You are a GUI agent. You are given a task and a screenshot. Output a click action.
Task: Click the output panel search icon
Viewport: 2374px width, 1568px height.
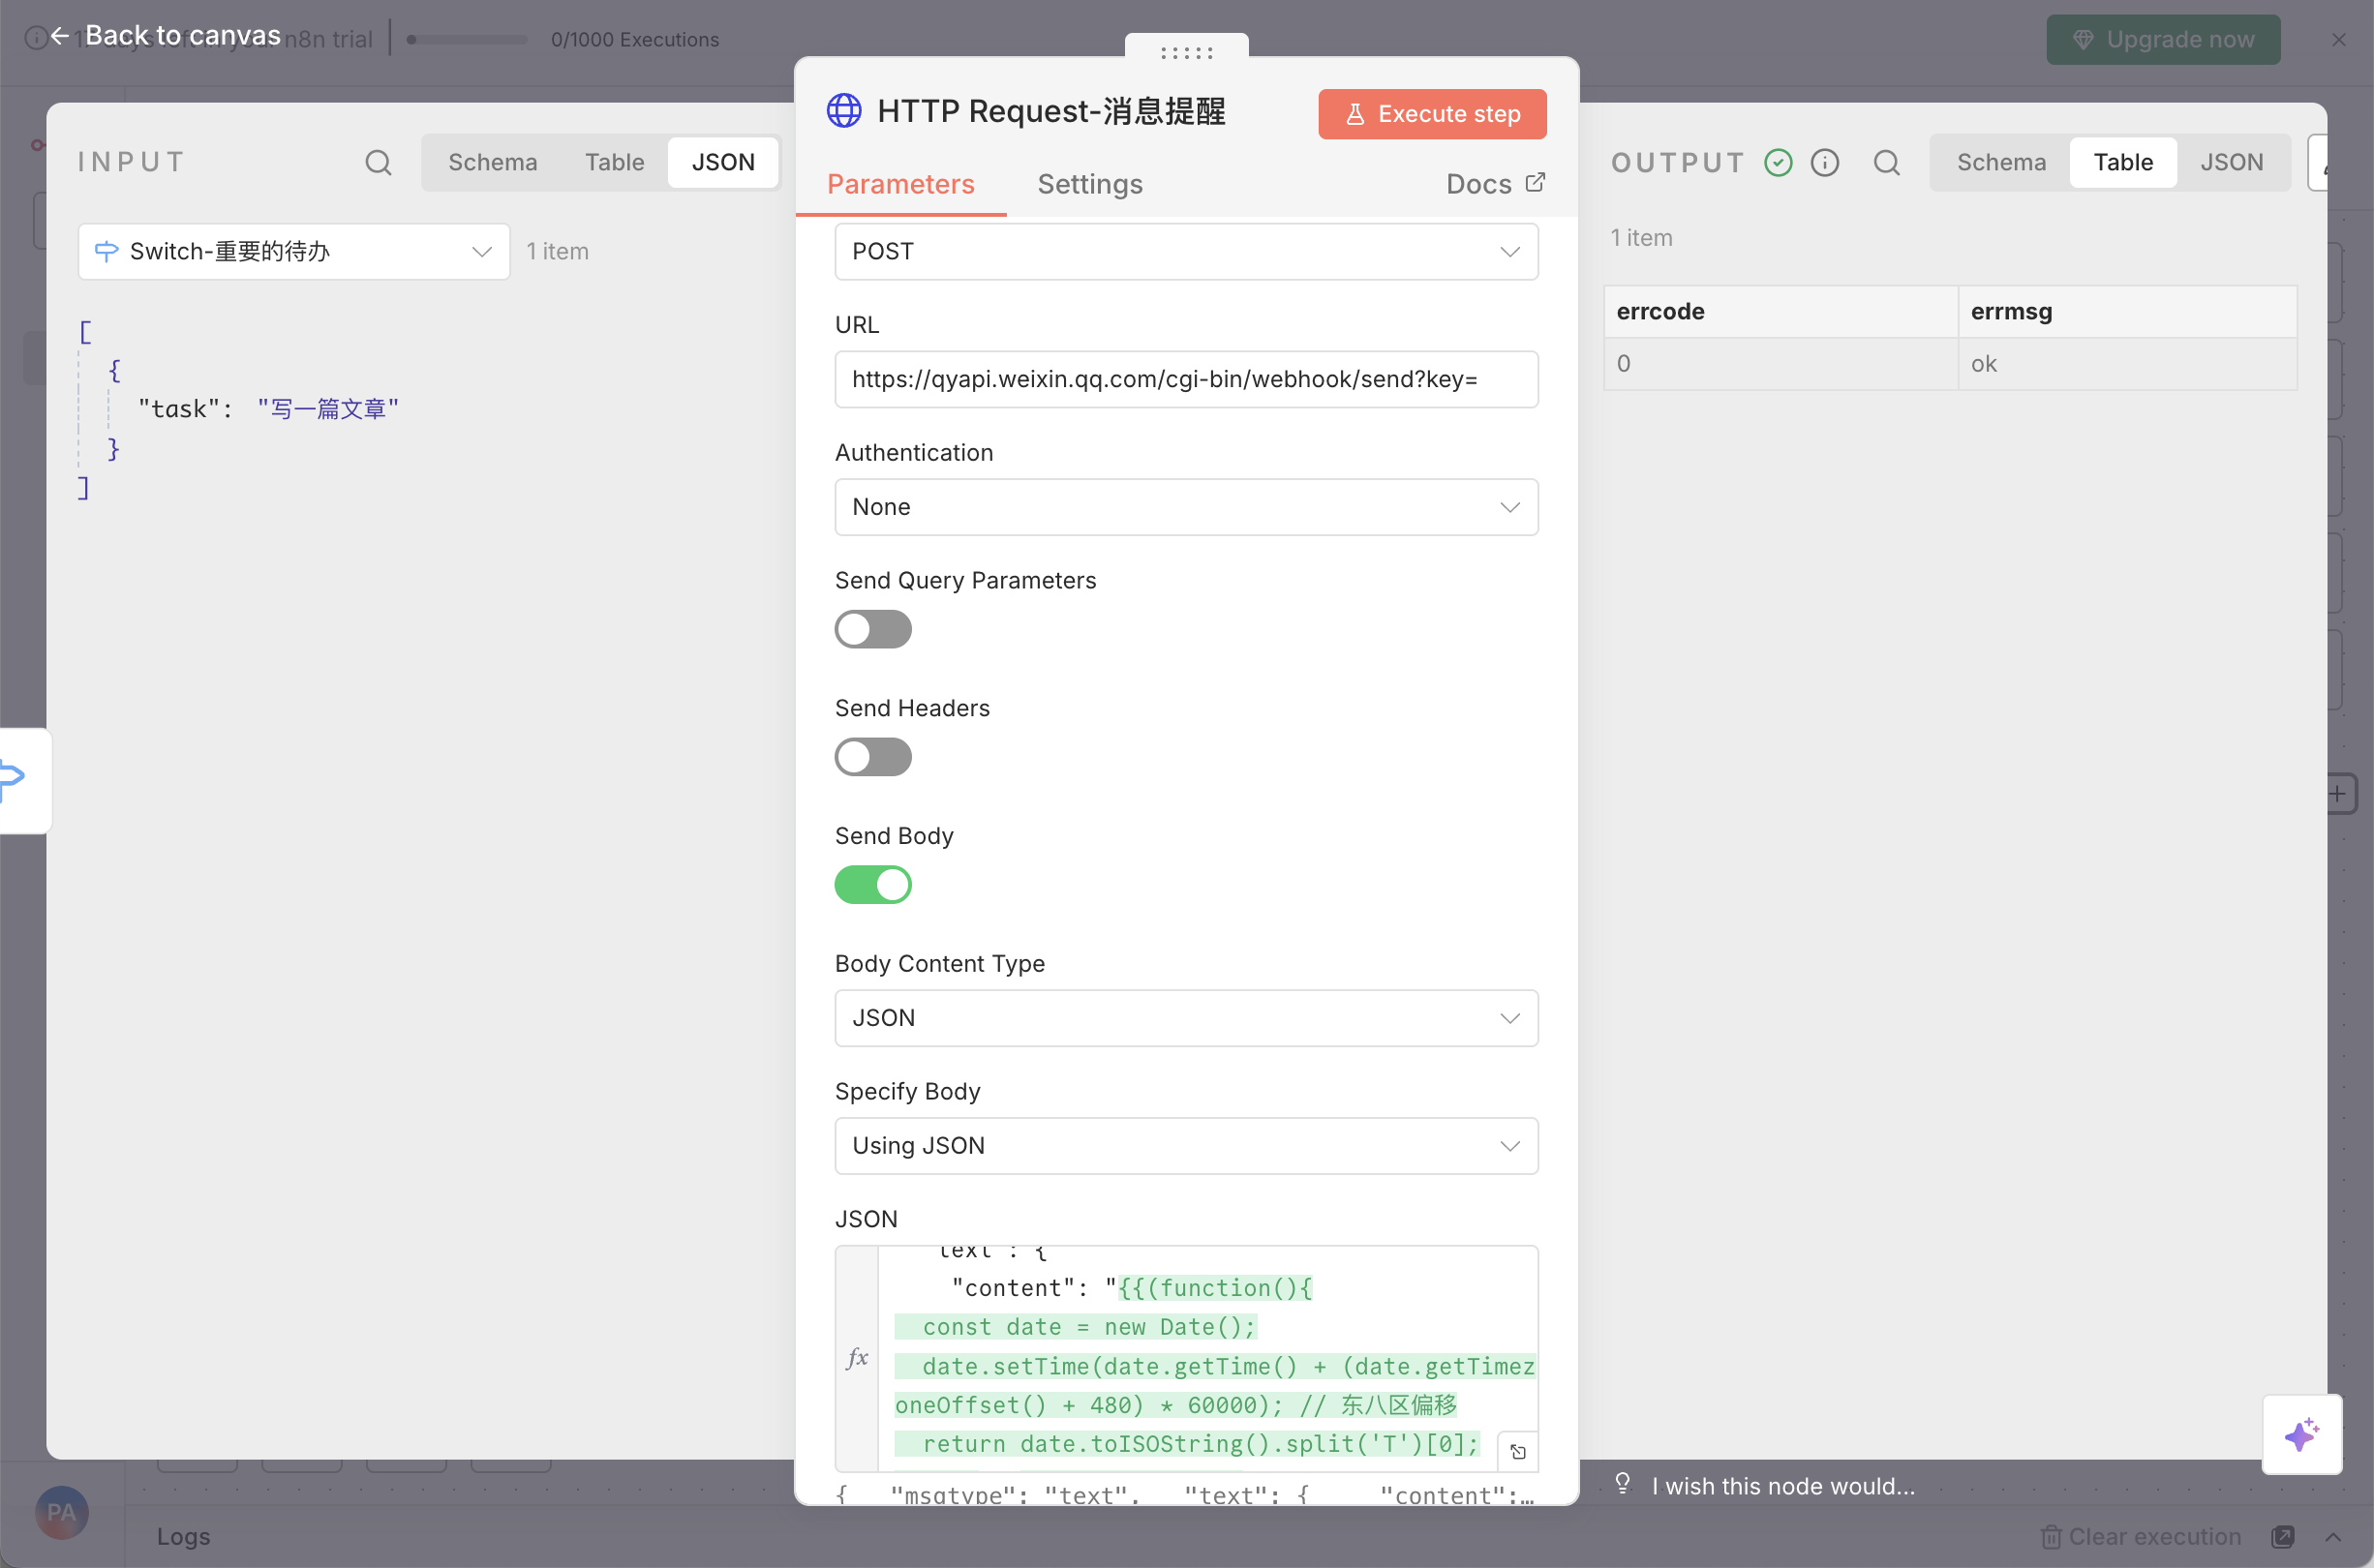1886,162
